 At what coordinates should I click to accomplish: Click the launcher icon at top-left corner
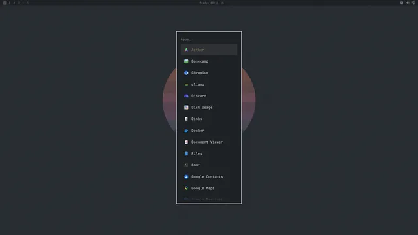(x=5, y=3)
